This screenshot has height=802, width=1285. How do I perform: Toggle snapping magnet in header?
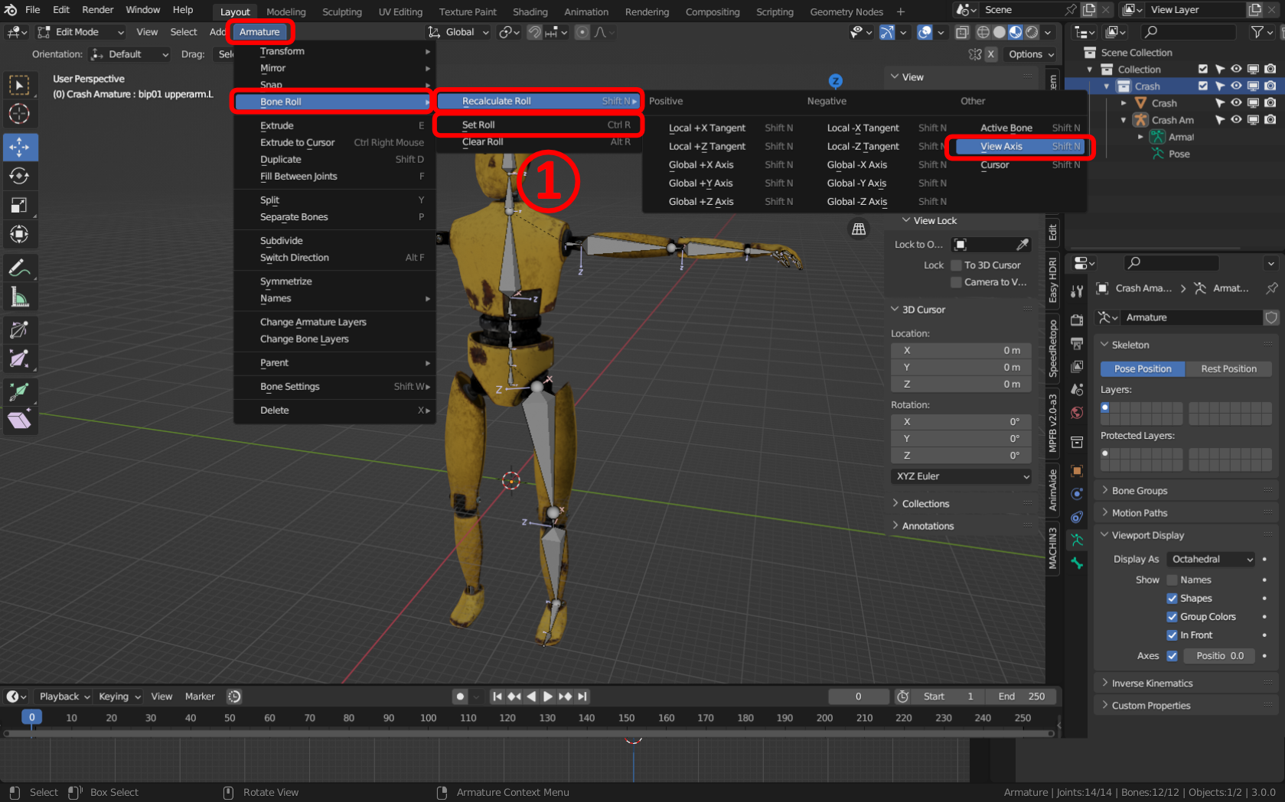pos(534,32)
